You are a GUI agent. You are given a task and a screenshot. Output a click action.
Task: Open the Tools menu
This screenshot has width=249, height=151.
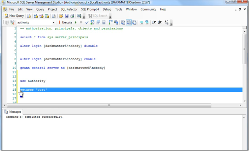coord(119,9)
